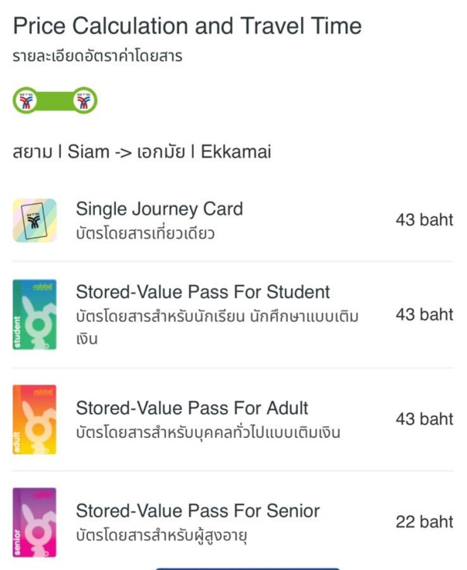Click the destination BTS station icon
The height and width of the screenshot is (570, 467).
84,101
